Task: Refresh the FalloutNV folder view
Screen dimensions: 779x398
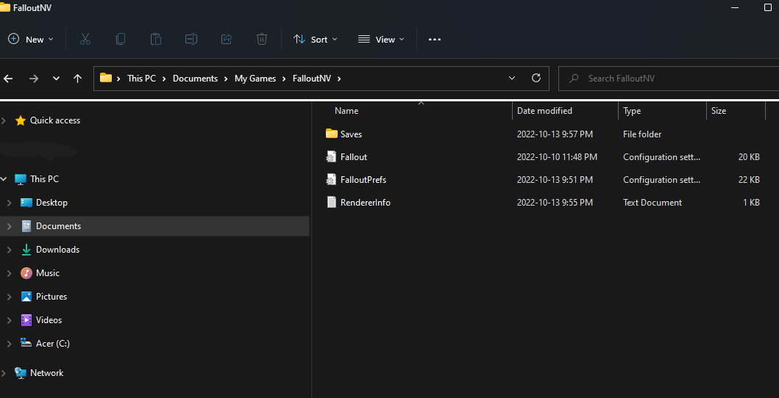Action: tap(536, 78)
